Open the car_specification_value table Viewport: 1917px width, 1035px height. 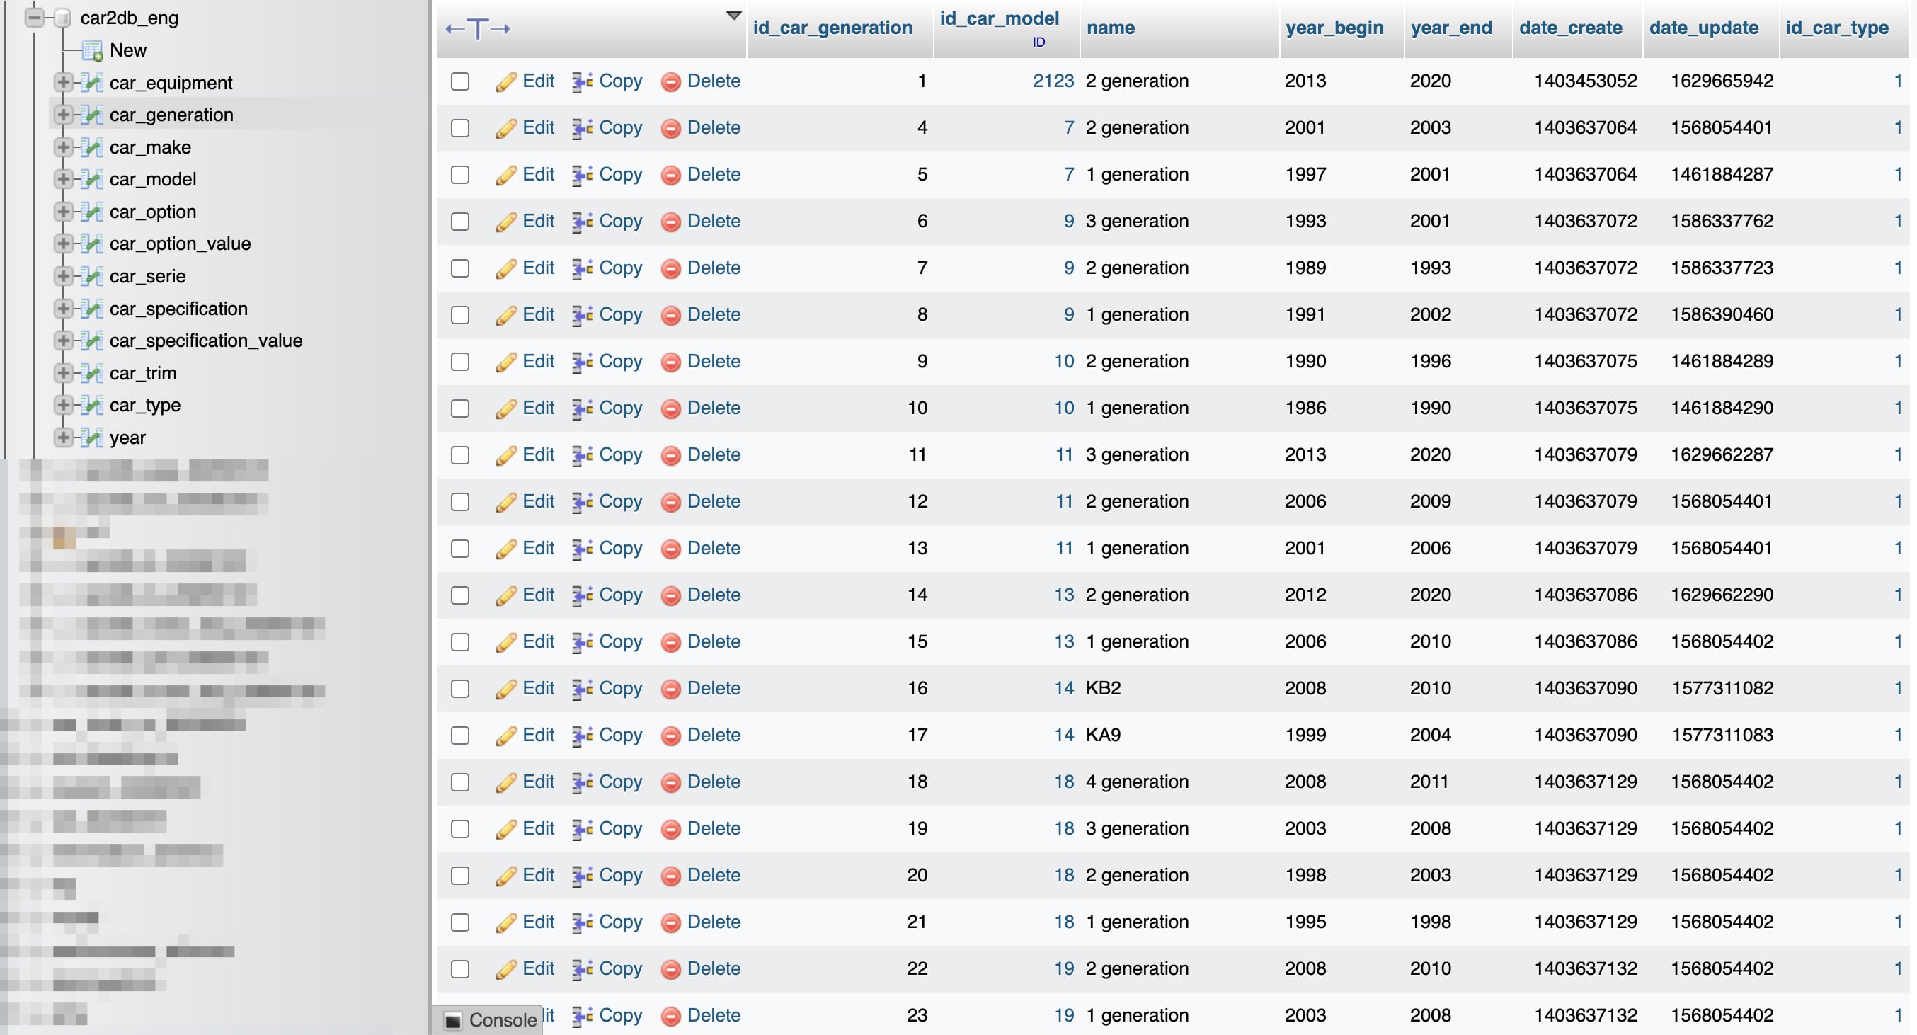206,341
